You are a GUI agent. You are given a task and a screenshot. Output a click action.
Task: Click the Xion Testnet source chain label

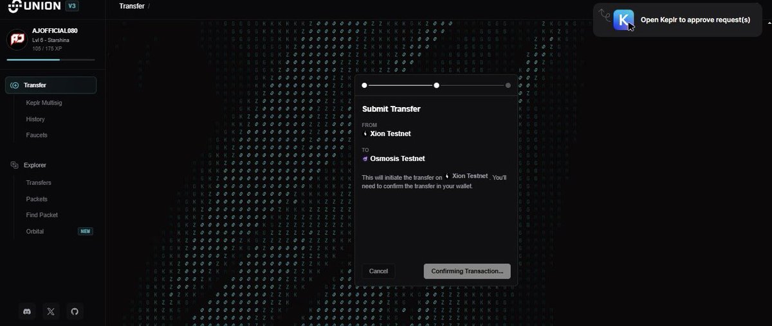point(391,134)
